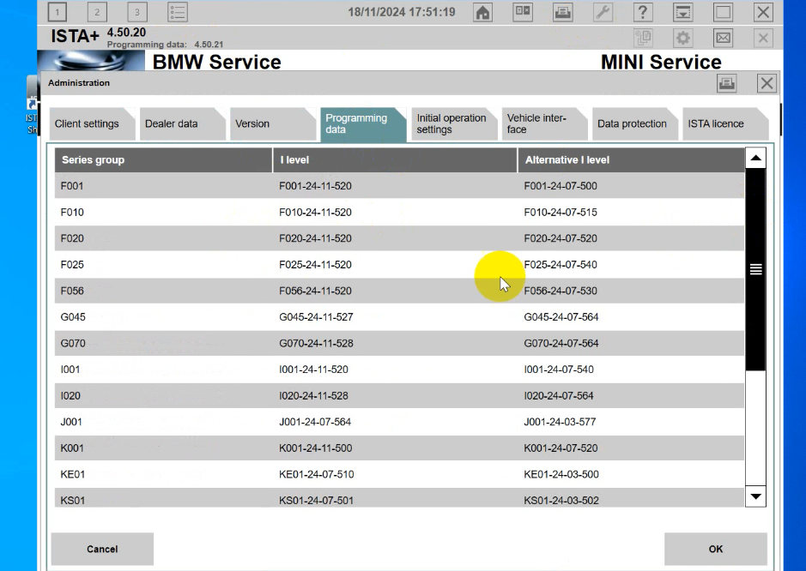Open the Vehicle interface tab
Image resolution: width=806 pixels, height=571 pixels.
pyautogui.click(x=544, y=123)
